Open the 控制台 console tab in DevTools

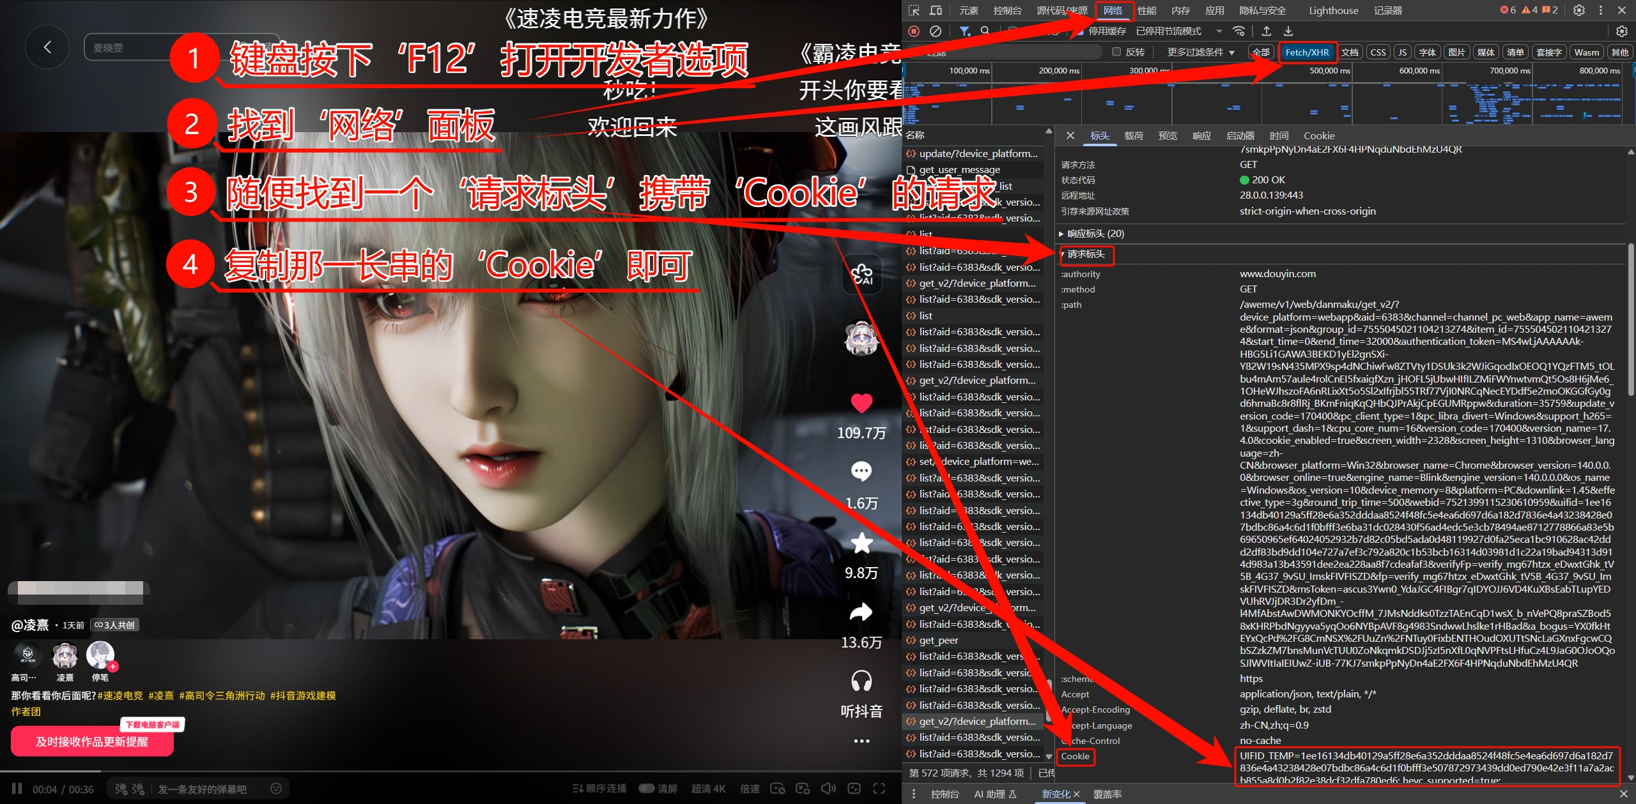(x=1007, y=10)
